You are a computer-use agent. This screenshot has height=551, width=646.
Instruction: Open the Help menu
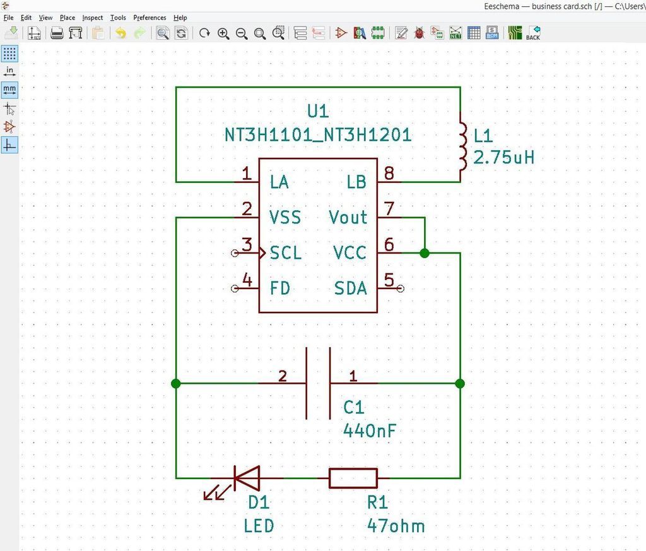click(180, 18)
